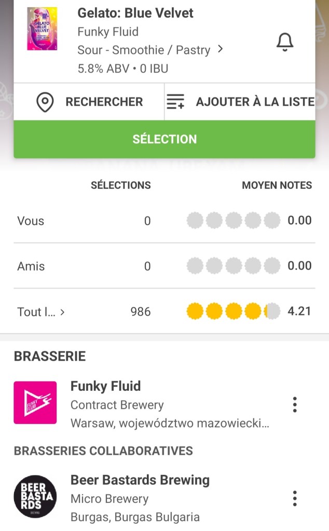
Task: Tap the 4.21 global rating stars
Action: (x=233, y=311)
